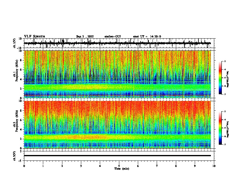
Task: Click the upper color scale bar beside ch.1
Action: [220, 78]
